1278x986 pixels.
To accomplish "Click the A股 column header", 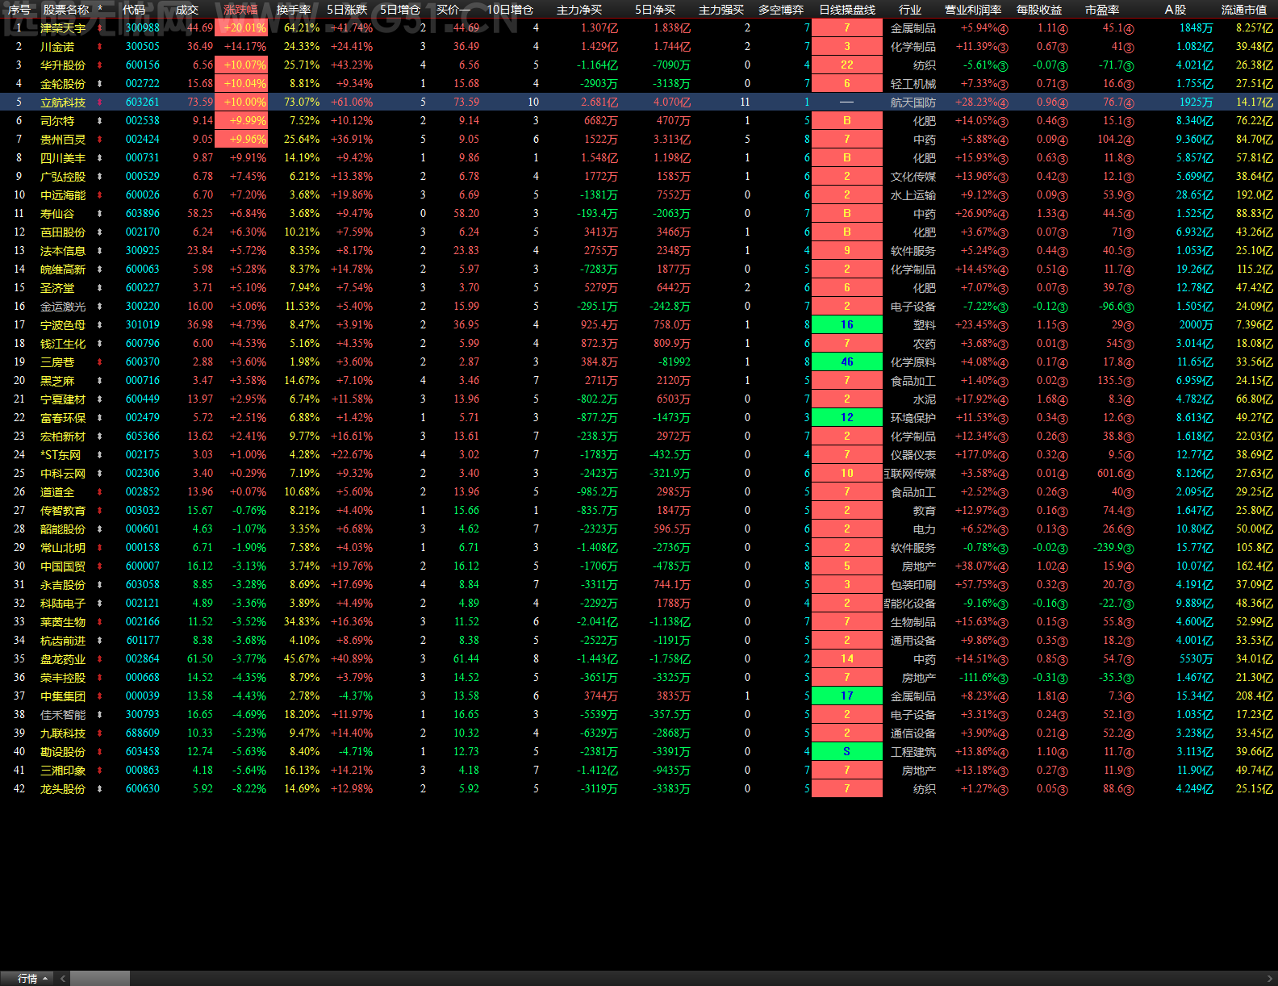I will click(1176, 10).
